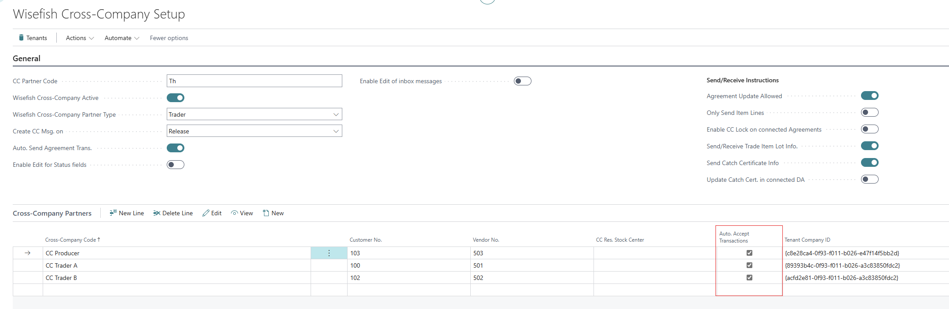This screenshot has height=309, width=949.
Task: Click vendor number 503
Action: pos(532,253)
